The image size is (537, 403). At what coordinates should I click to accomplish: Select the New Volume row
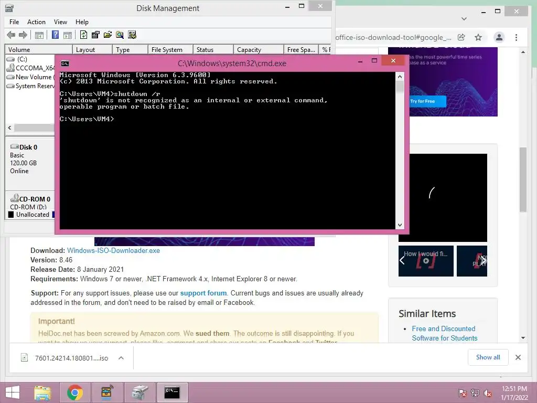tap(30, 77)
